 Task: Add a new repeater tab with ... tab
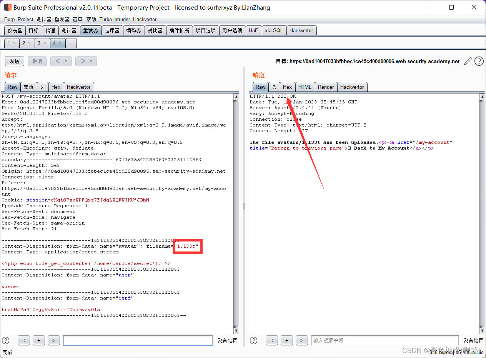pyautogui.click(x=71, y=43)
